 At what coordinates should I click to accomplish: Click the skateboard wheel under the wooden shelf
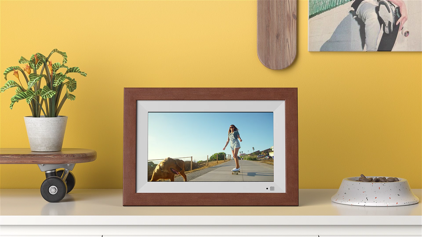click(53, 189)
